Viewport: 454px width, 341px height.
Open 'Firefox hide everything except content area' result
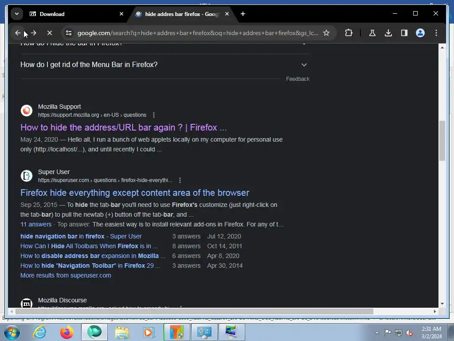tap(135, 193)
